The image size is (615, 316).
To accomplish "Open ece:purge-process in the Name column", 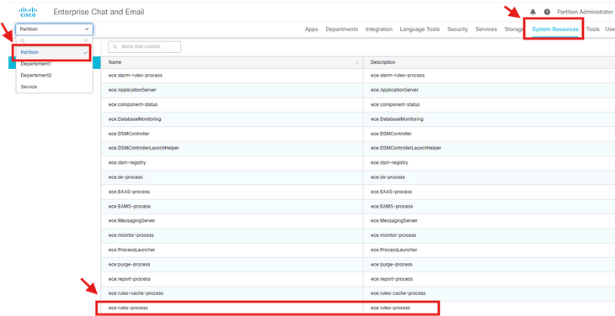I will coord(130,265).
